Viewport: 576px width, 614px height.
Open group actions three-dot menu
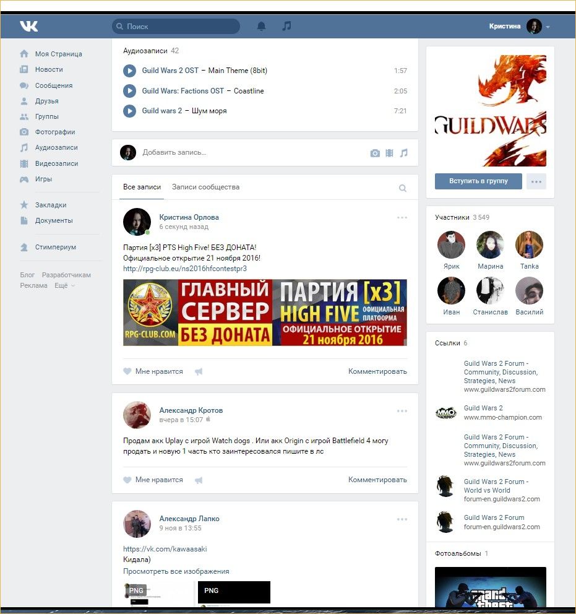[x=536, y=181]
